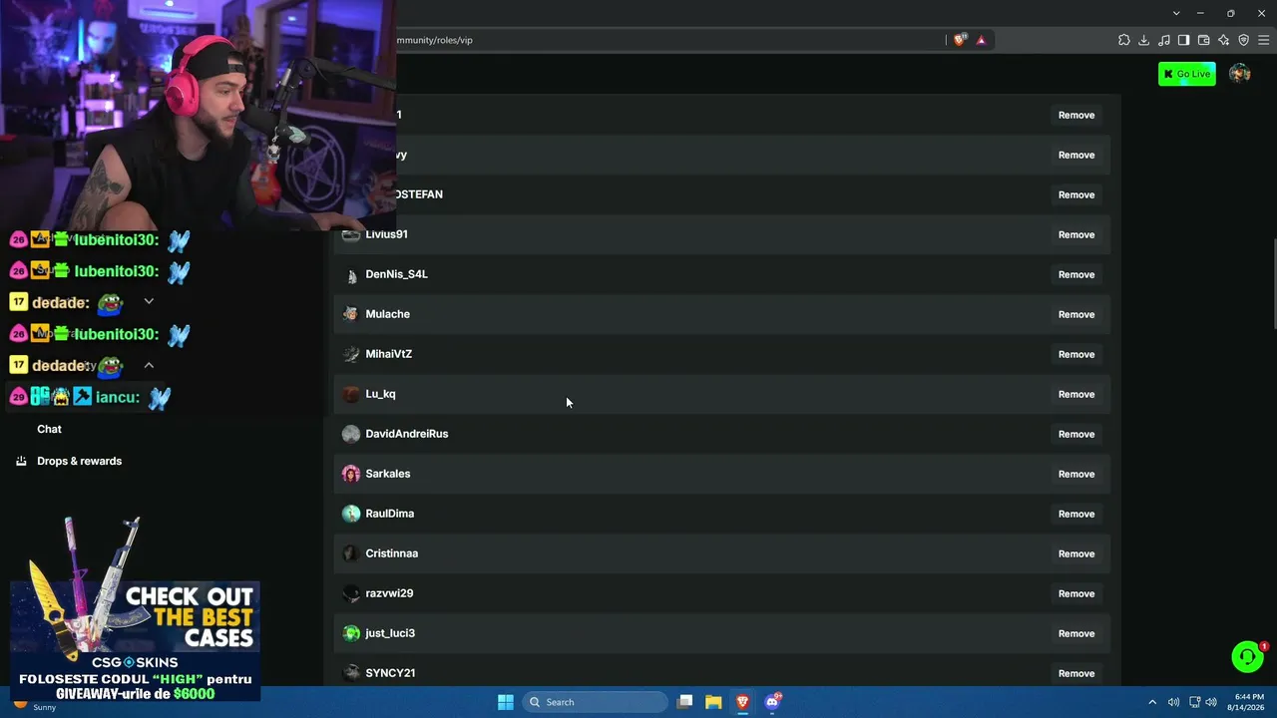Show hidden system tray icons
The image size is (1277, 718).
click(1152, 702)
